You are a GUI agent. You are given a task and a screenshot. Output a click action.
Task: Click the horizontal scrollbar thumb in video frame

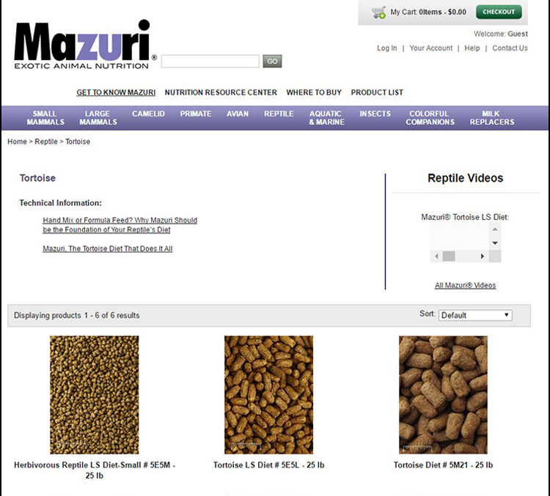[x=449, y=256]
